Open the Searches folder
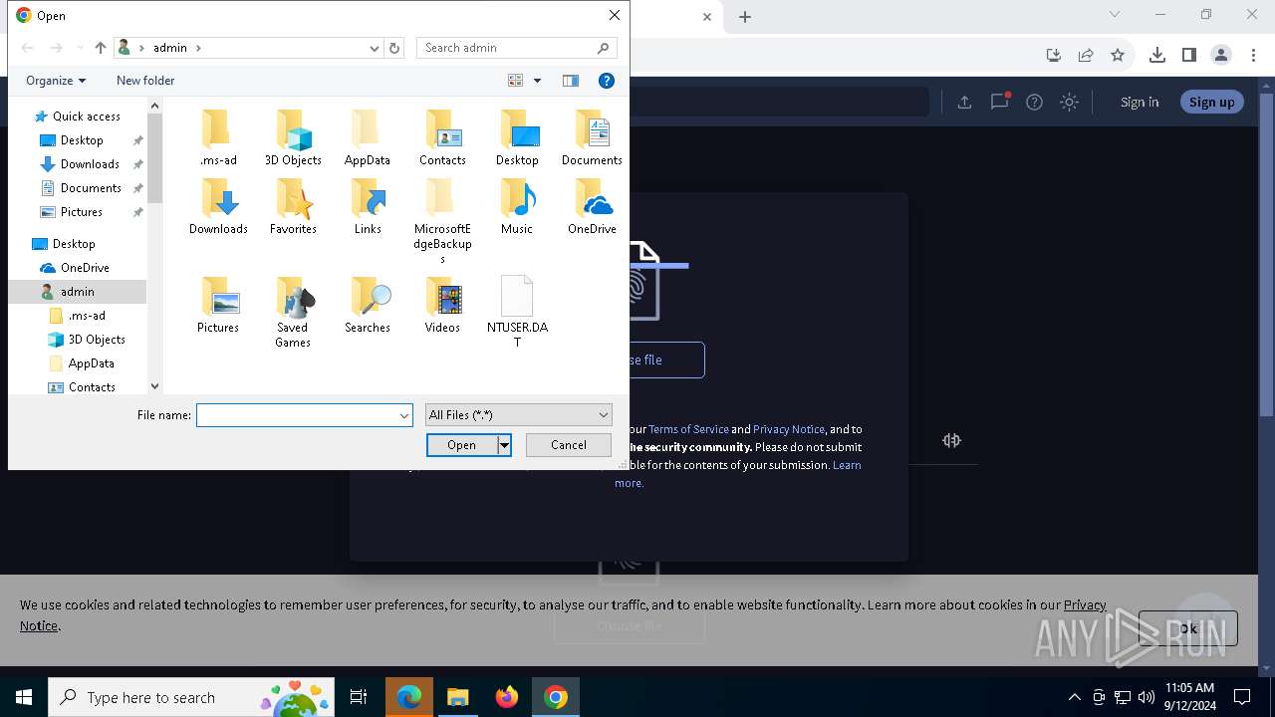Screen dimensions: 1275x717 click(368, 306)
